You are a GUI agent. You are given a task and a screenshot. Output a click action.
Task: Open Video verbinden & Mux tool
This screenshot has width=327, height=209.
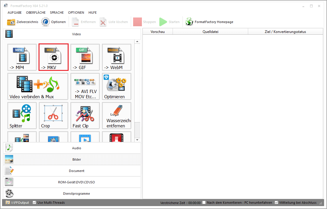click(38, 86)
